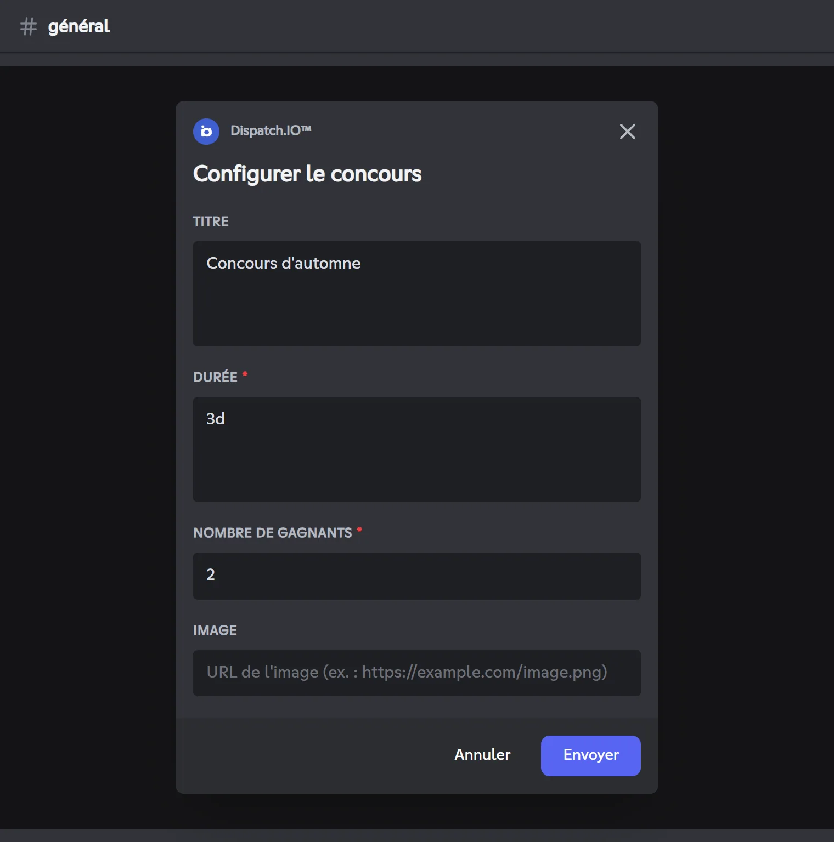834x842 pixels.
Task: Click the NOMBRE DE GAGNANTS label
Action: (273, 533)
